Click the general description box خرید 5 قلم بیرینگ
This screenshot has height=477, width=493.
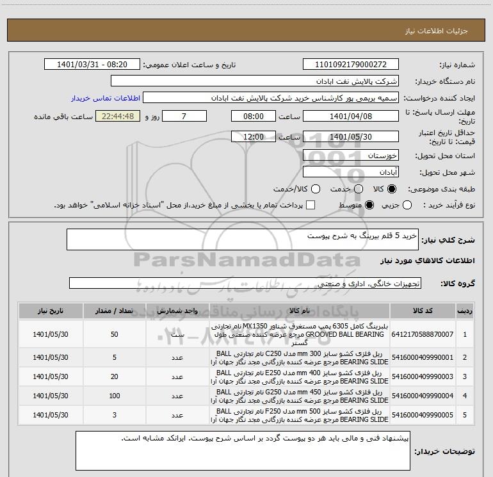pyautogui.click(x=243, y=239)
